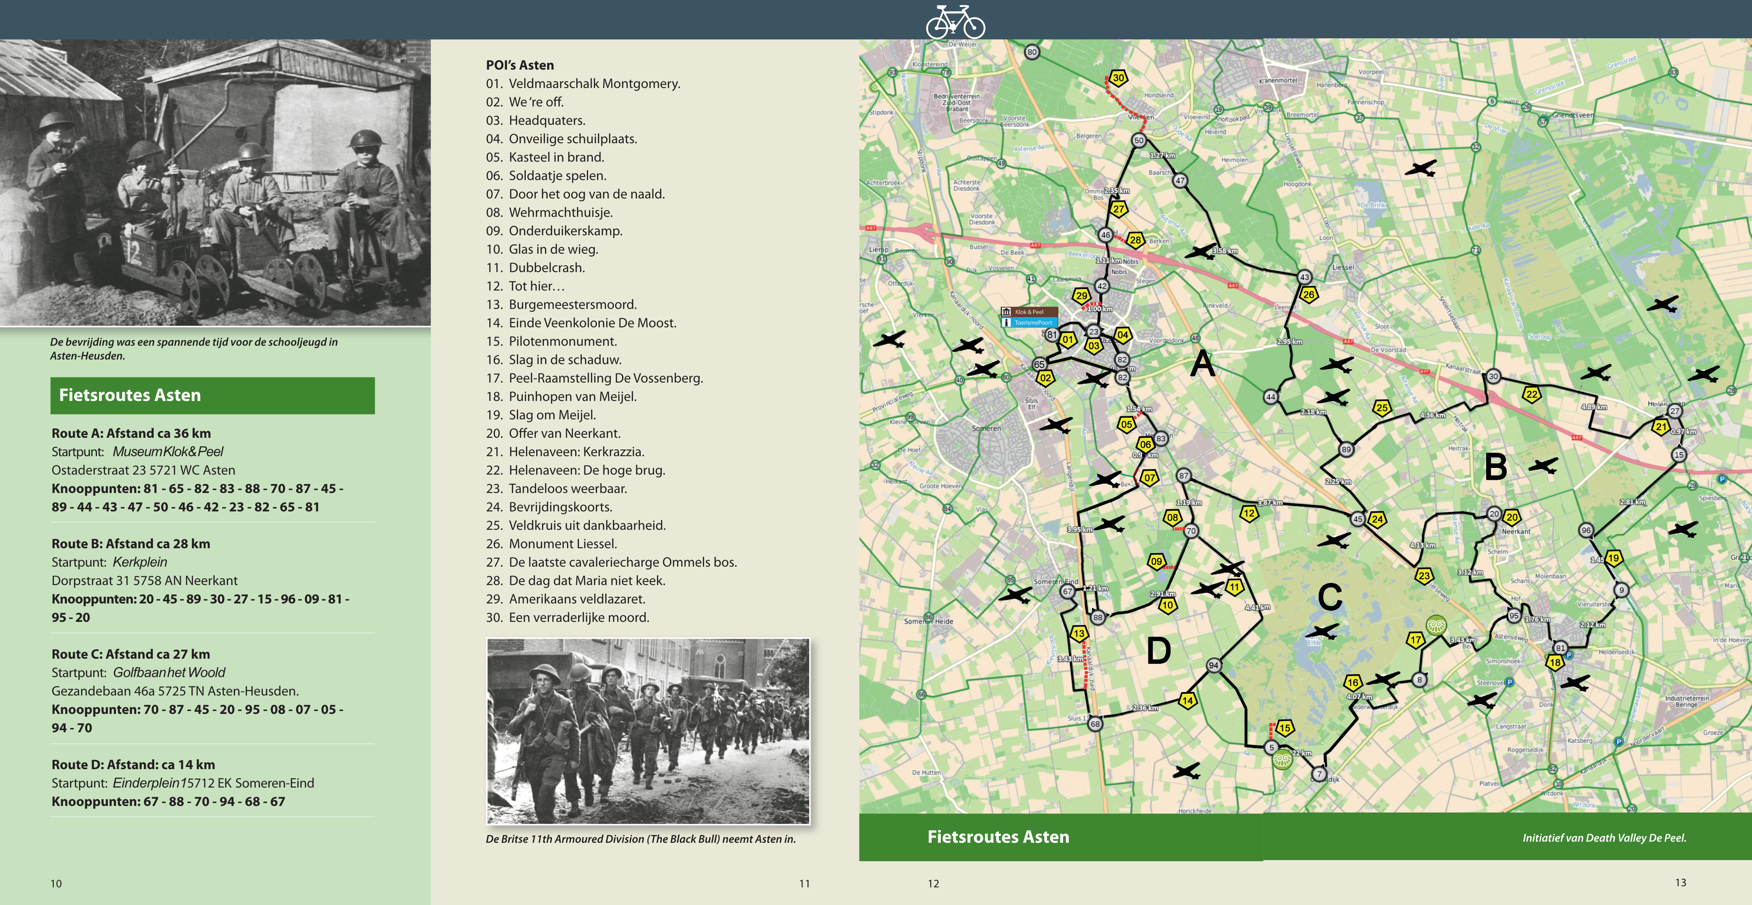Click grey junction node 89 on the map
This screenshot has width=1752, height=905.
(x=1346, y=449)
